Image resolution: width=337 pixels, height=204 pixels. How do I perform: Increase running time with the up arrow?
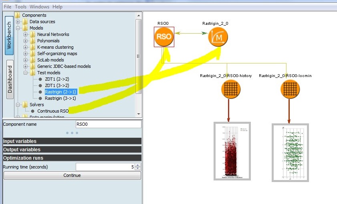[x=138, y=165]
